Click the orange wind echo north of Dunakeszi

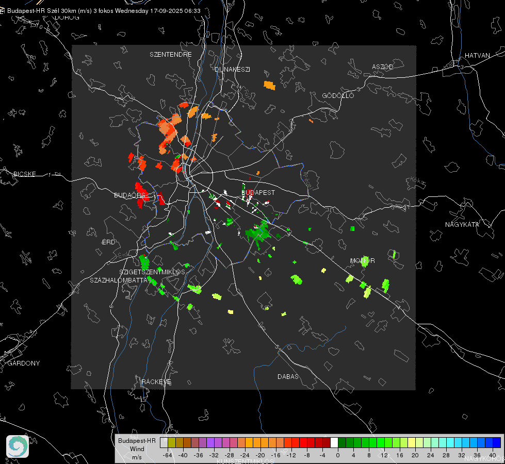(x=270, y=86)
